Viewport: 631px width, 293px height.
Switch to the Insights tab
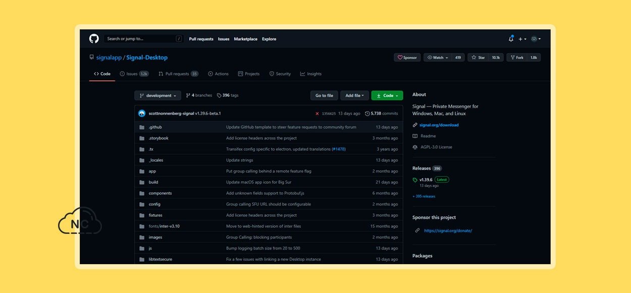pos(311,74)
